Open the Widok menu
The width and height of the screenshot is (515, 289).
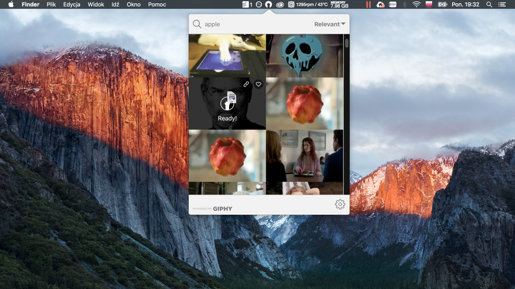[95, 4]
